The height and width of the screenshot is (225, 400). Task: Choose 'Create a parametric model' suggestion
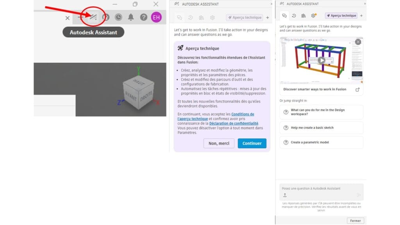pyautogui.click(x=321, y=142)
